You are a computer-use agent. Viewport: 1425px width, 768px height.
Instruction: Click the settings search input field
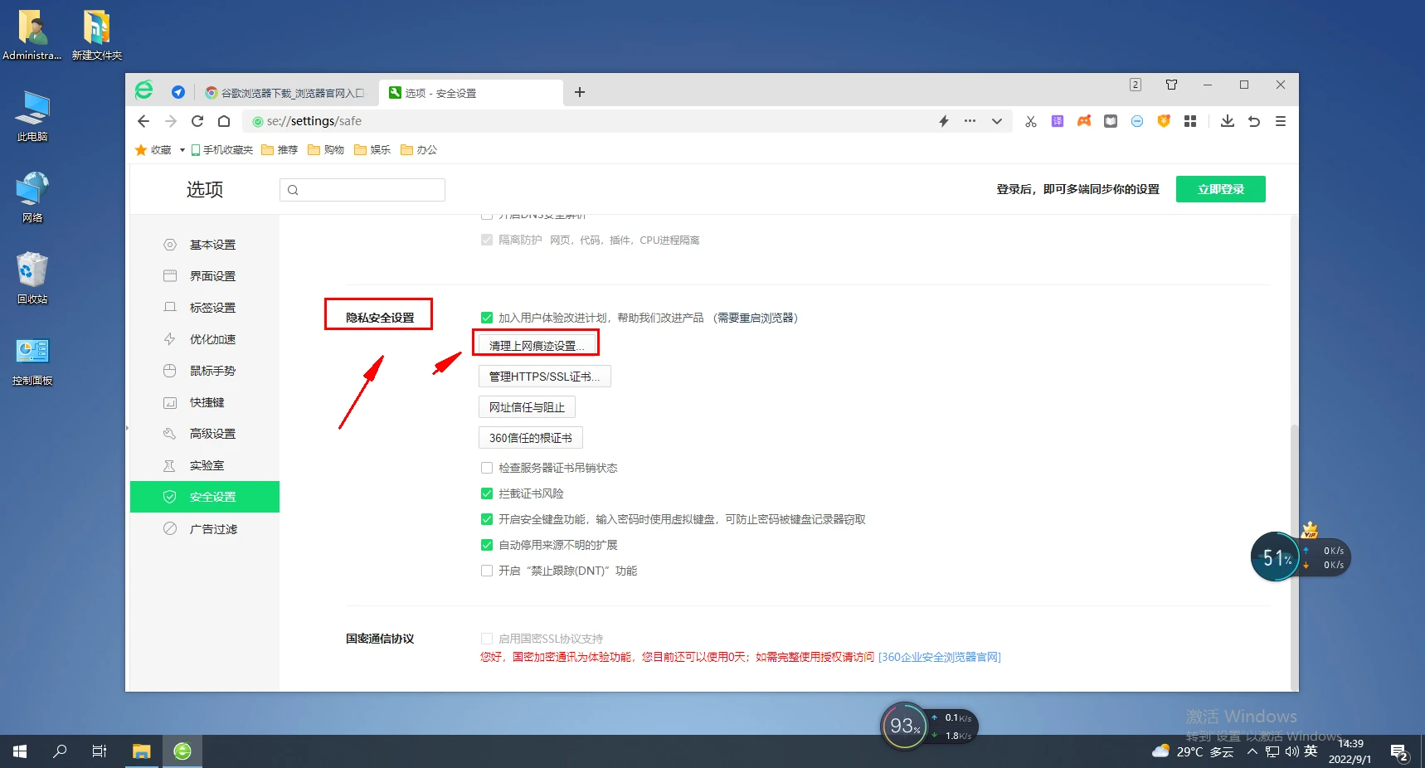pos(362,190)
